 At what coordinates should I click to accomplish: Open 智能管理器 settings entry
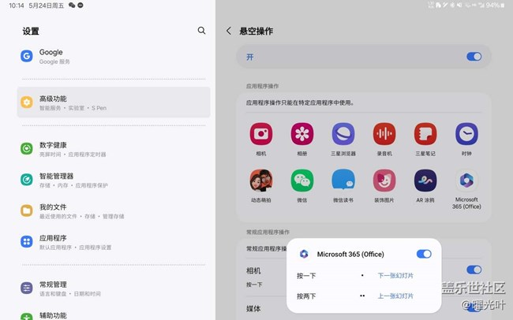click(114, 180)
